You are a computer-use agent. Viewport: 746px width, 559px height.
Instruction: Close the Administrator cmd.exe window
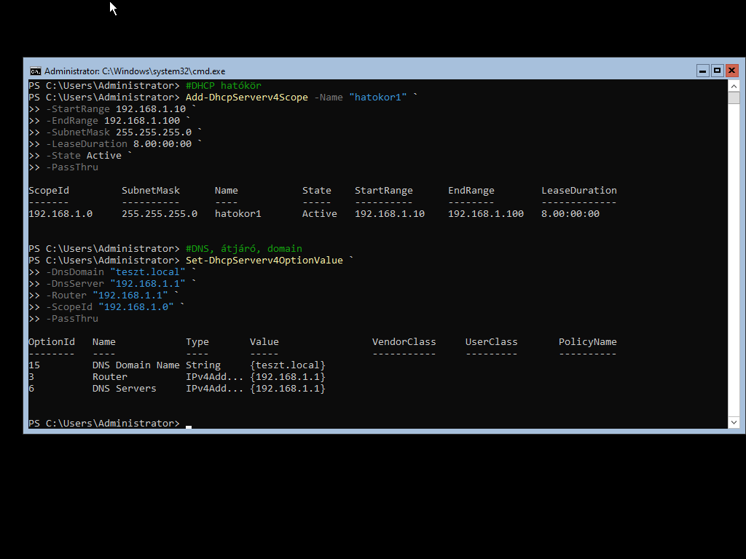point(731,71)
